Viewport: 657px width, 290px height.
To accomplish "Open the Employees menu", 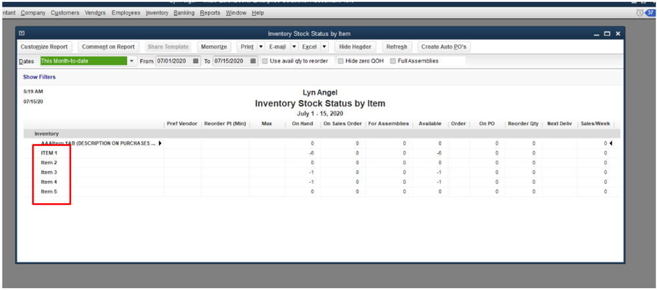I will [126, 13].
